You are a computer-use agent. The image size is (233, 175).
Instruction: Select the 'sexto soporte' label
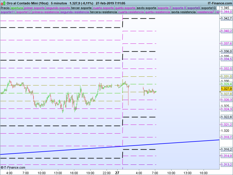pyautogui.click(x=146, y=8)
